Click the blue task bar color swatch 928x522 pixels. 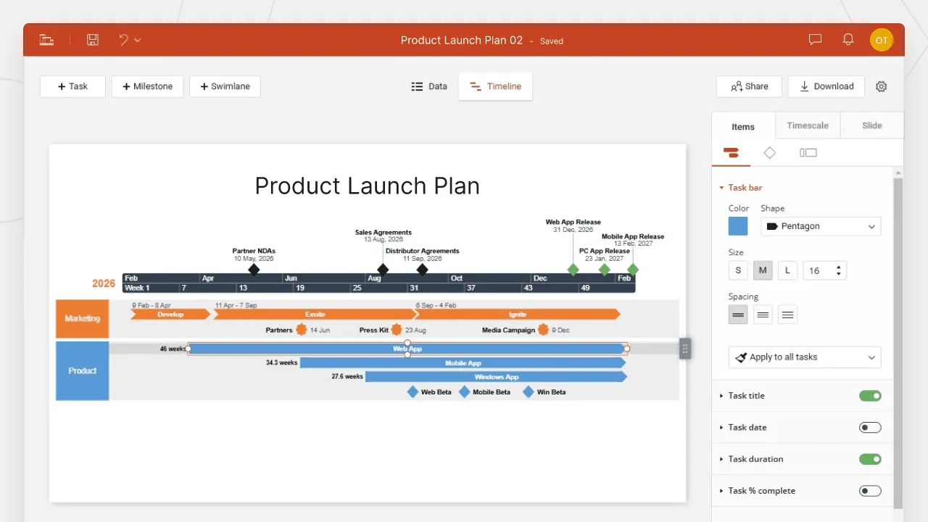point(738,226)
